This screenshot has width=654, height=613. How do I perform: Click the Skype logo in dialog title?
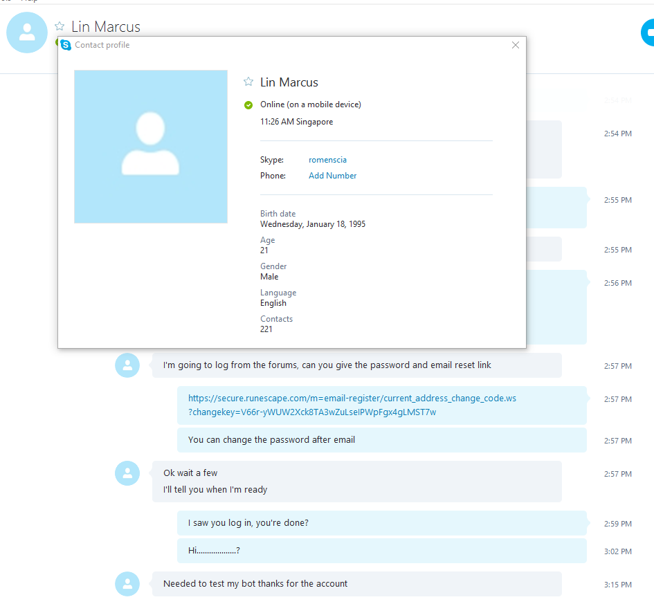pos(66,44)
